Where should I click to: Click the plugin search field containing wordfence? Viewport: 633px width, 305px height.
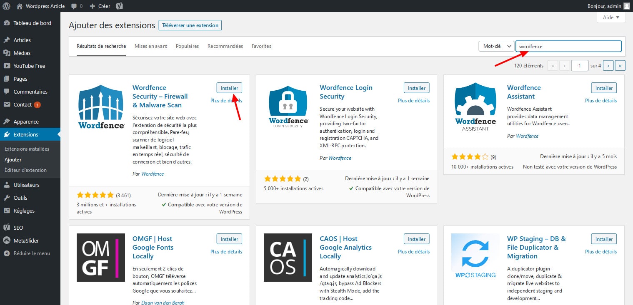point(568,46)
